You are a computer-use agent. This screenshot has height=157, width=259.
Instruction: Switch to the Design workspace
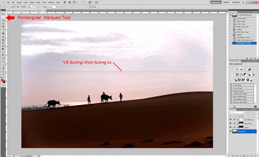(x=227, y=2)
